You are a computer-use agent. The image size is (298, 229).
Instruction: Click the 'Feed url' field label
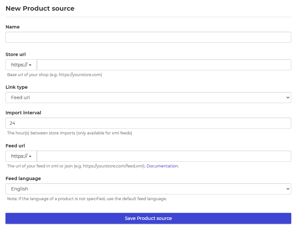point(15,146)
